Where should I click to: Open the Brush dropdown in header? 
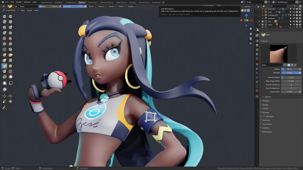coord(92,6)
